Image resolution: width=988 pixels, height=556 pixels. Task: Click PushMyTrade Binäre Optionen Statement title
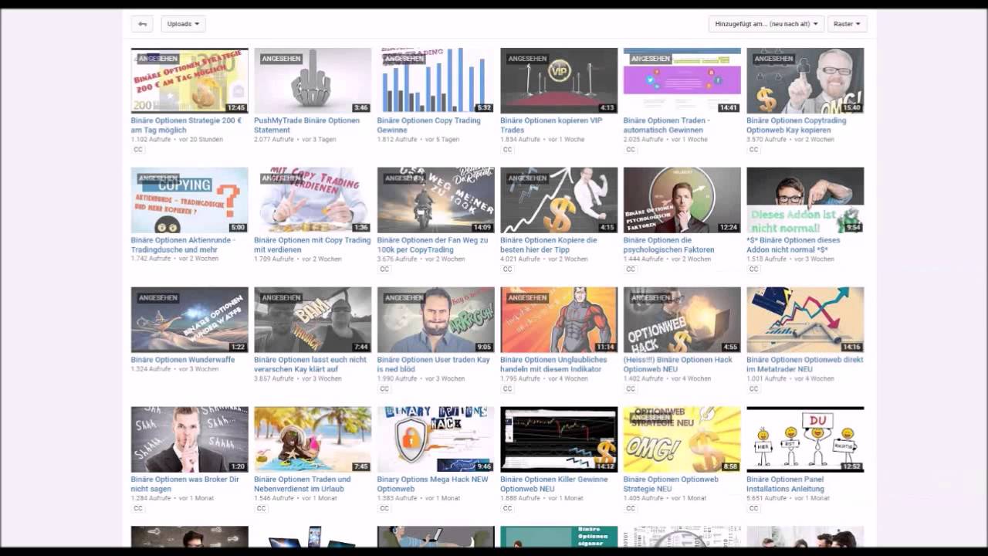[306, 125]
